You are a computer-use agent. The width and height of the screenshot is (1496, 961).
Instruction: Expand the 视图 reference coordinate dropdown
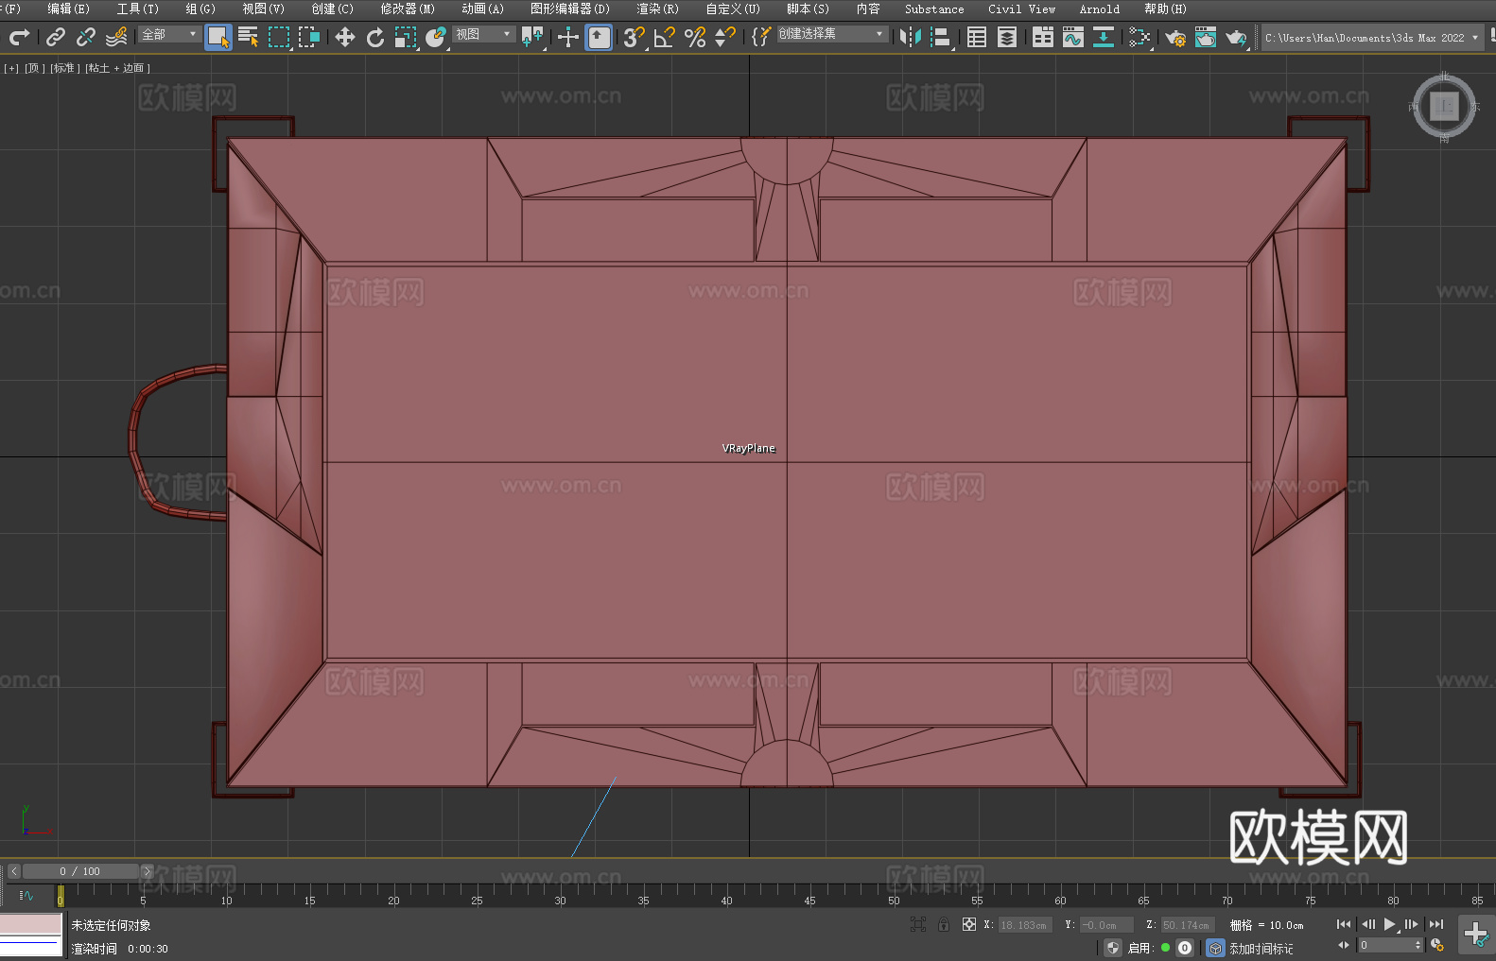pyautogui.click(x=483, y=34)
